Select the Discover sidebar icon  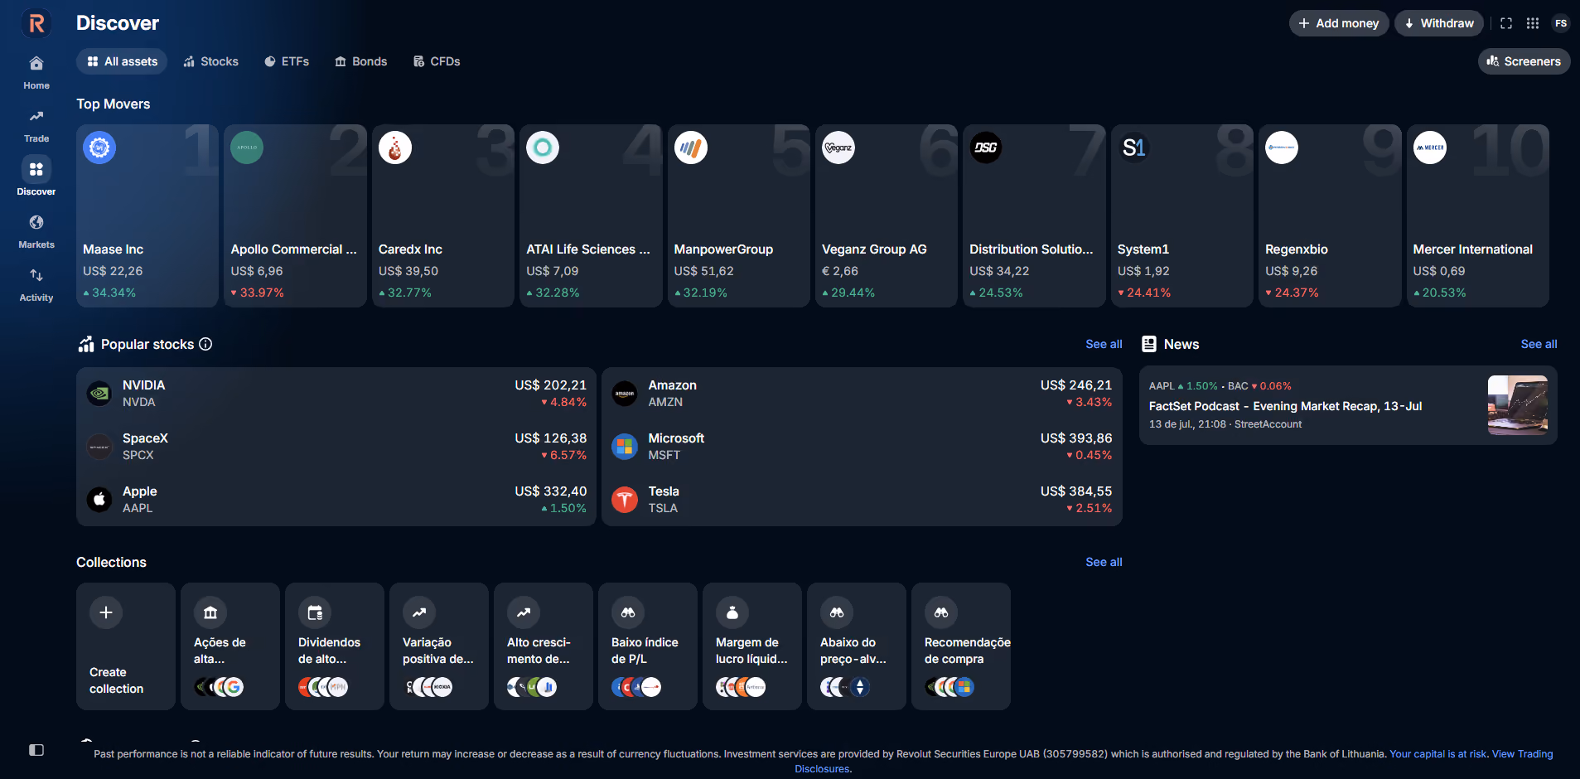click(x=36, y=169)
